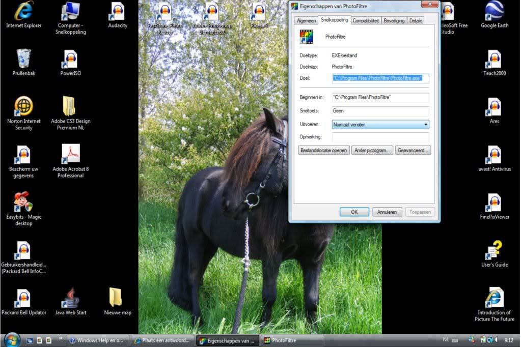Switch to the Algemeen tab

click(x=306, y=21)
